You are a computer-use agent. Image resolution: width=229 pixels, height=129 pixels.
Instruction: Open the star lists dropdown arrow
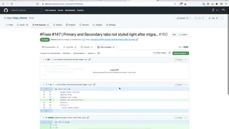coord(222,18)
